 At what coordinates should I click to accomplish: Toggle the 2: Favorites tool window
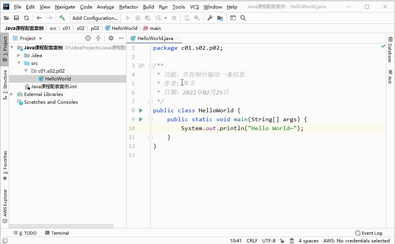[5, 166]
